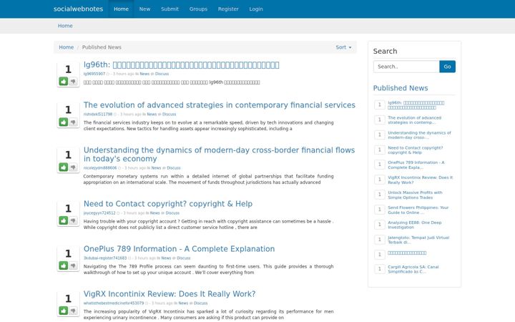This screenshot has height=322, width=515.
Task: Open 'OnePlus 789 Information' article title
Action: tap(179, 249)
